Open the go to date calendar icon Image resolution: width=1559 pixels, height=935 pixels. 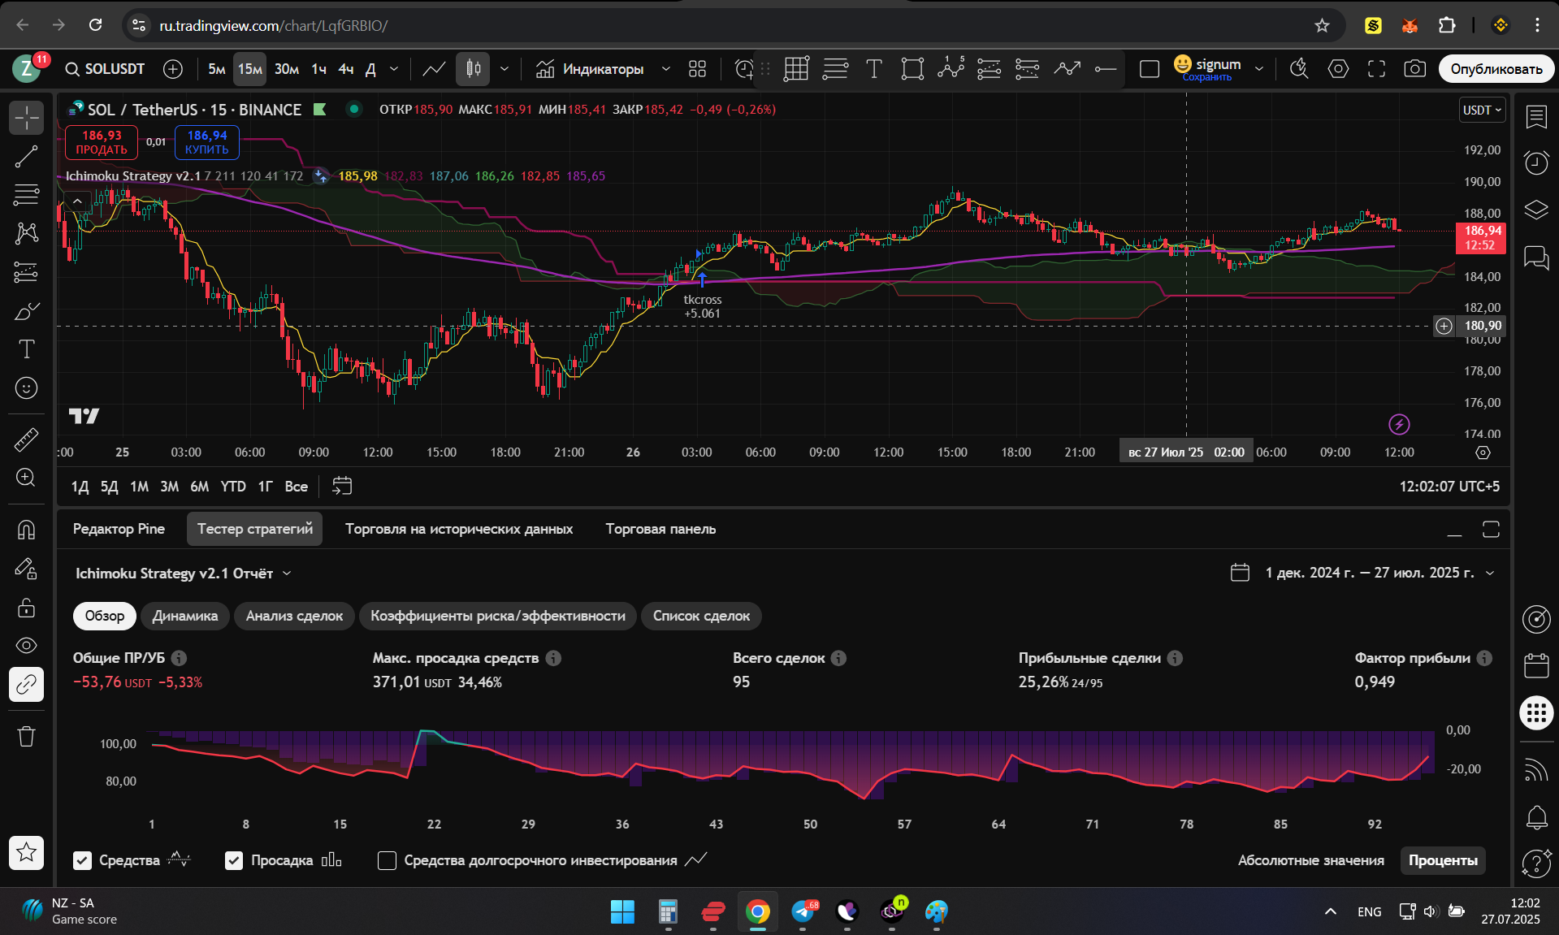point(342,486)
